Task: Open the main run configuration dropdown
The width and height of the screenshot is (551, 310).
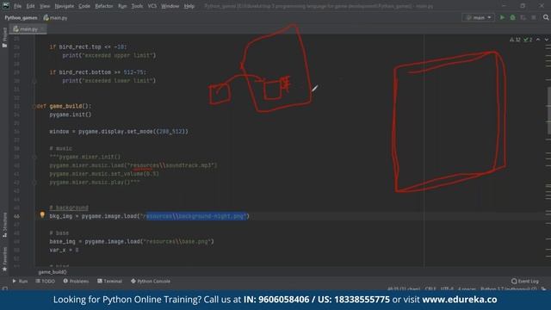Action: (x=479, y=17)
